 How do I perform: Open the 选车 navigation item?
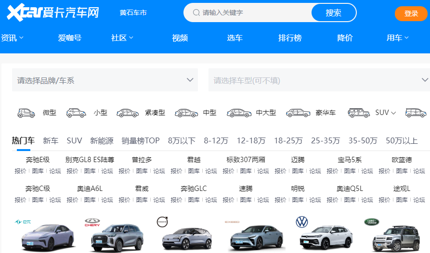tap(235, 38)
